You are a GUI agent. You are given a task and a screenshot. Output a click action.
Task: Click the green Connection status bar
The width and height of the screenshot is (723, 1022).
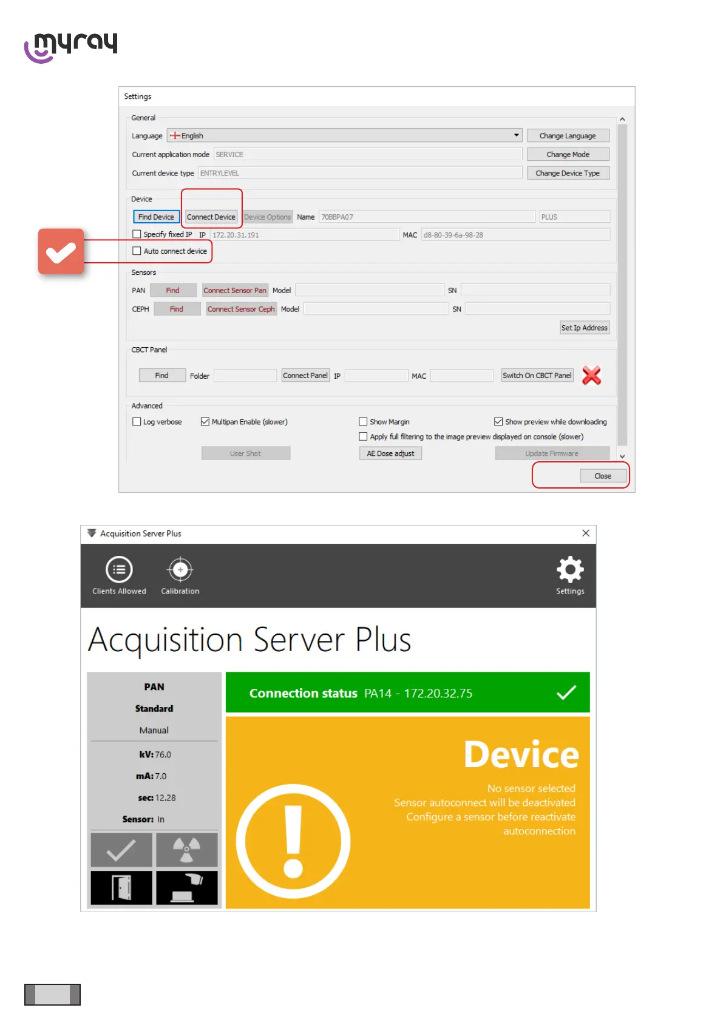coord(407,692)
